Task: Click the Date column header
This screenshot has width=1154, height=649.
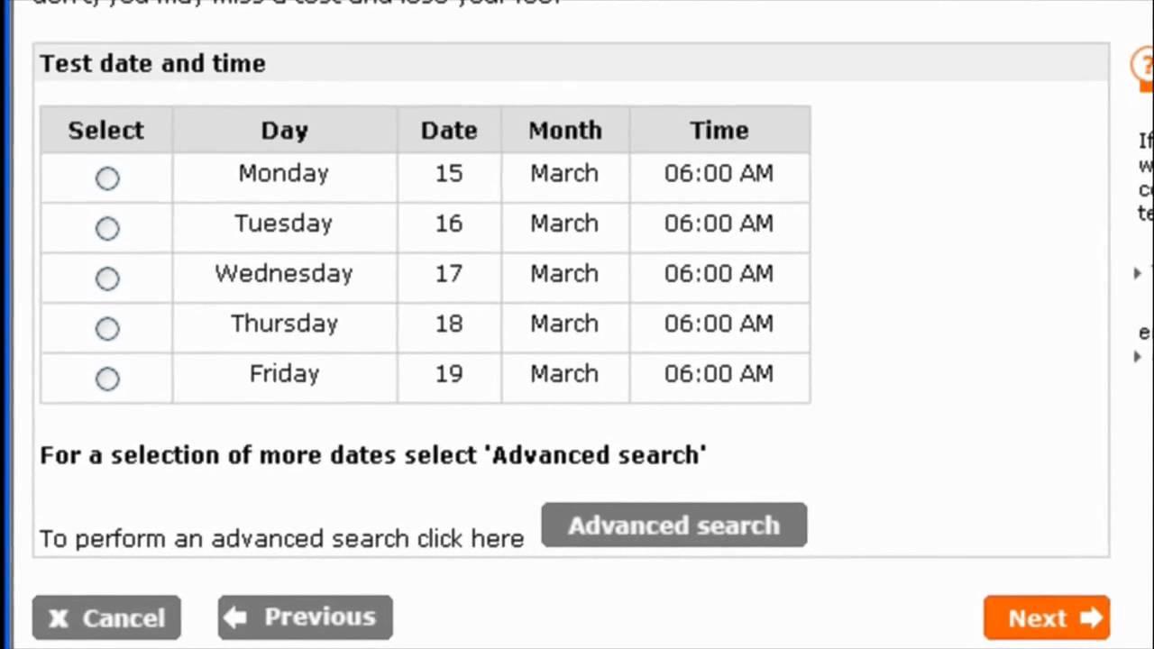Action: (448, 131)
